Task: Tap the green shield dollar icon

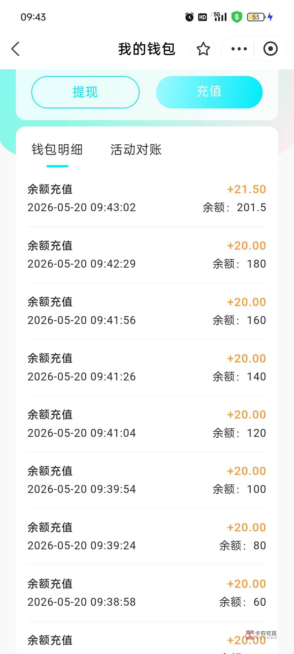Action: pos(237,17)
